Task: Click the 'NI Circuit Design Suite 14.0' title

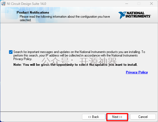Action: click(26, 4)
